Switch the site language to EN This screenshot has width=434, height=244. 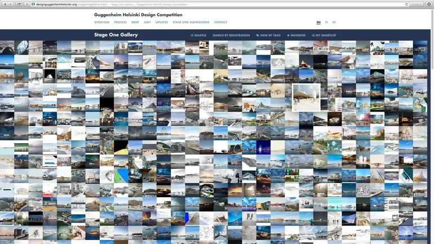click(318, 23)
